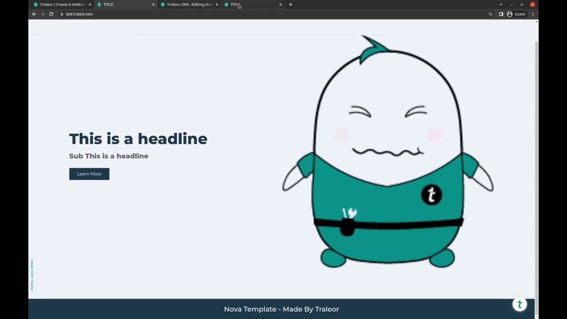Screen dimensions: 567x319
Task: Open a new browser tab
Action: (291, 4)
